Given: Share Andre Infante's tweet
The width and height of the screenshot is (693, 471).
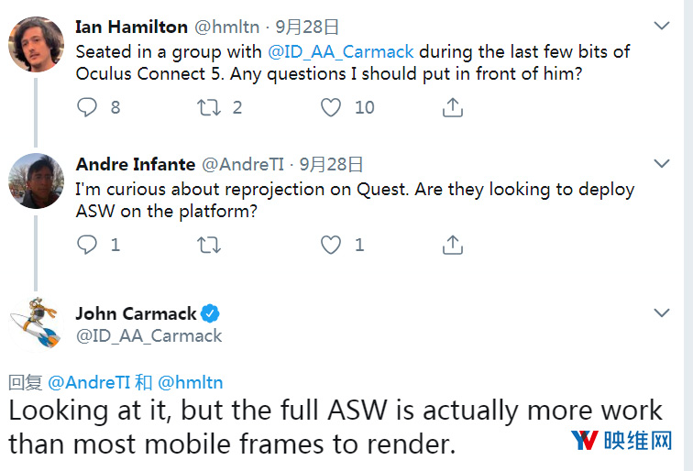Looking at the screenshot, I should click(453, 245).
